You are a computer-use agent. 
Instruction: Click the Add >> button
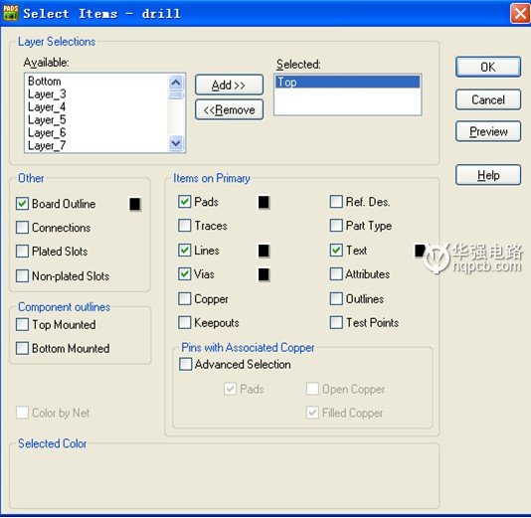229,85
